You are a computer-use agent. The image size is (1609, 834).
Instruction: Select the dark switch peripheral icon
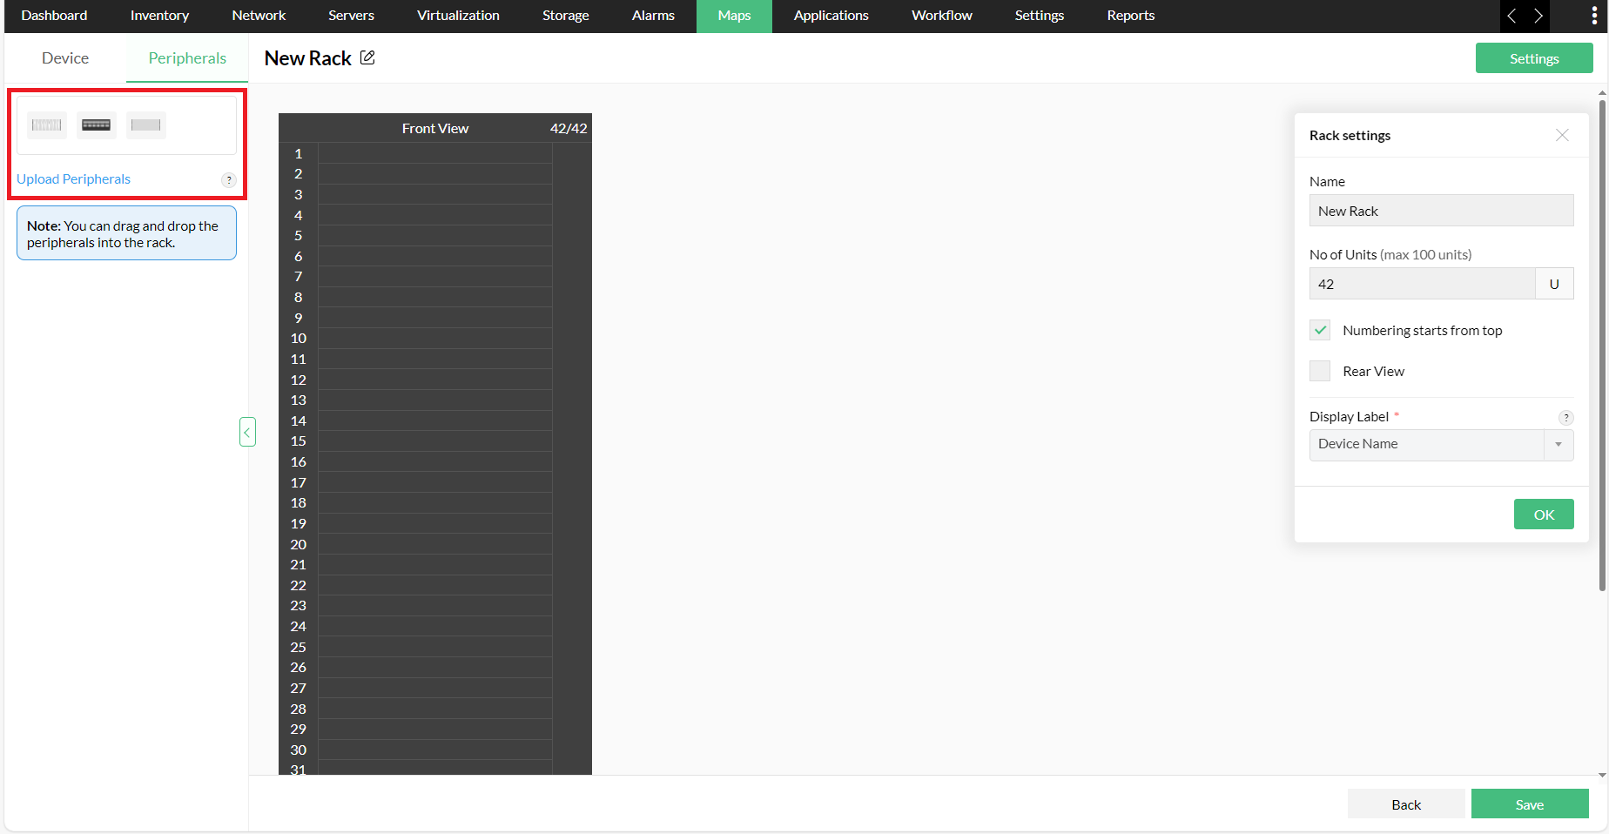pyautogui.click(x=96, y=124)
